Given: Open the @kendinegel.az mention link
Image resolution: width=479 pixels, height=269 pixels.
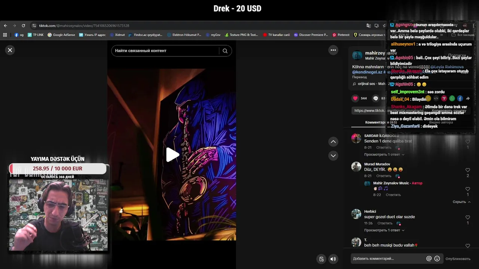Looking at the screenshot, I should click(x=367, y=72).
